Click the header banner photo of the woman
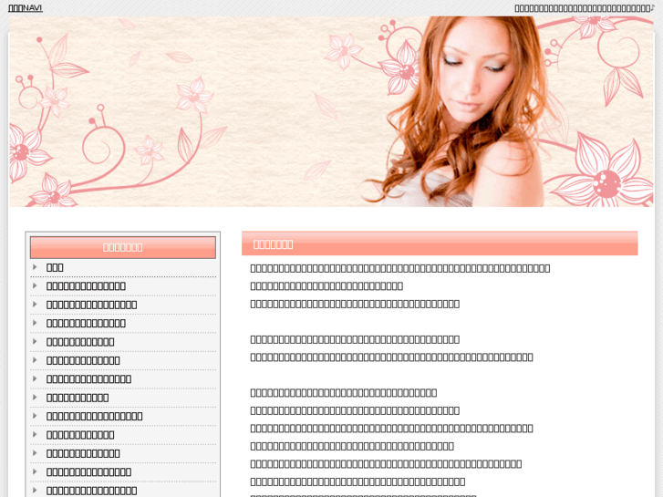The height and width of the screenshot is (497, 663). coord(331,111)
